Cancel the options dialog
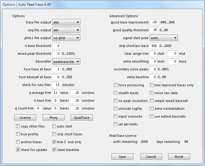The height and width of the screenshot is (166, 205). coord(151,157)
